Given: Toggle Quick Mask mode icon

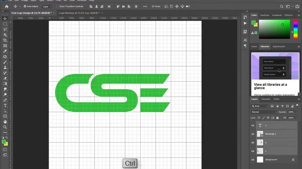Looking at the screenshot, I should click(x=5, y=149).
